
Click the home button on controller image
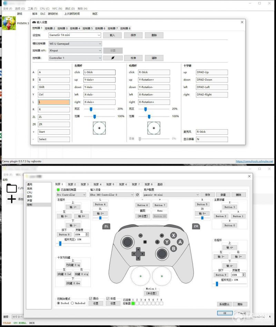157,242
